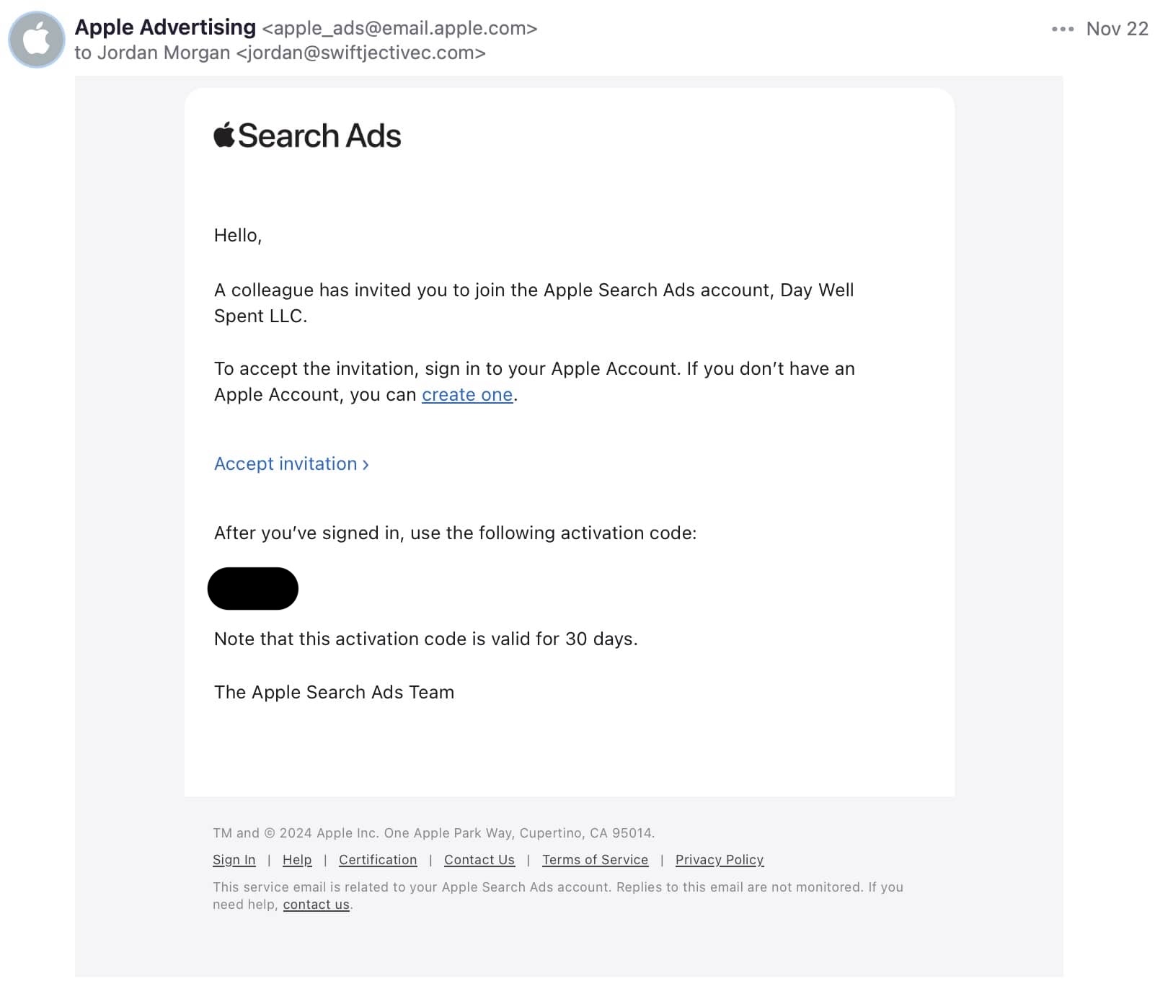Click the Apple Search Ads logo
This screenshot has height=999, width=1168.
coord(307,136)
